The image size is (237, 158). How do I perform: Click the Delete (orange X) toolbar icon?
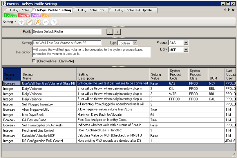(x=37, y=22)
